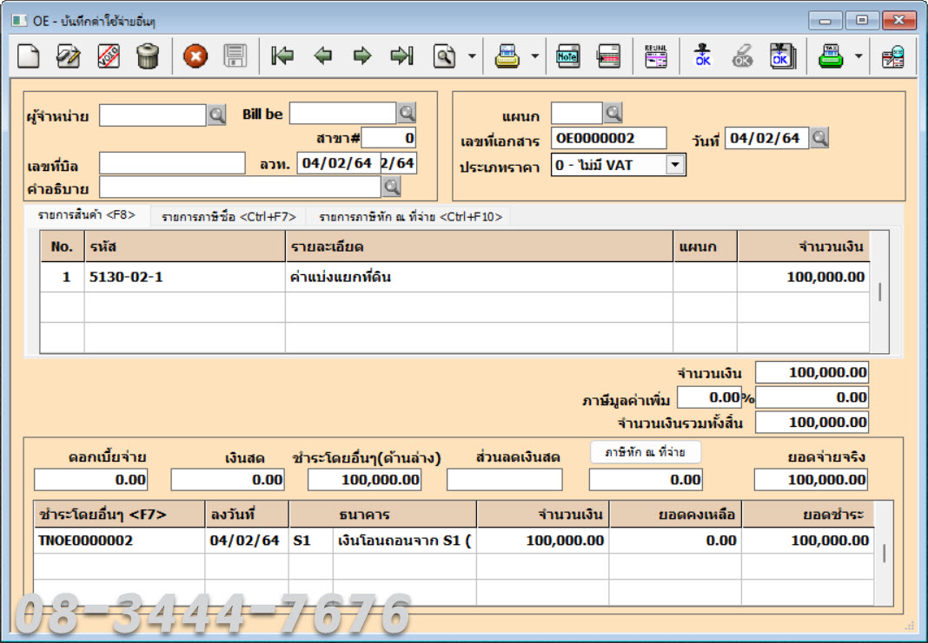
Task: Go to the next record
Action: [x=362, y=56]
